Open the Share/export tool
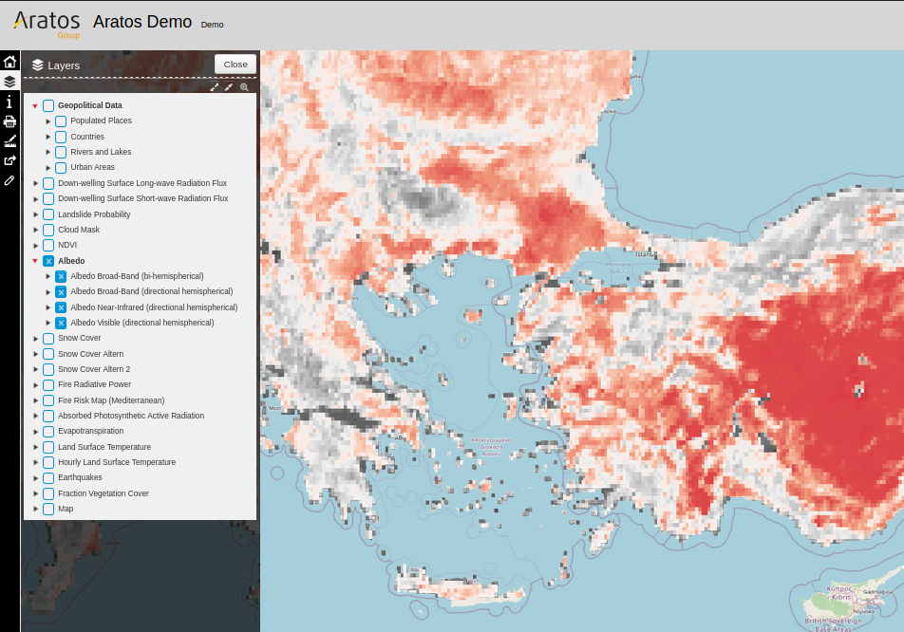Viewport: 904px width, 632px height. click(9, 160)
